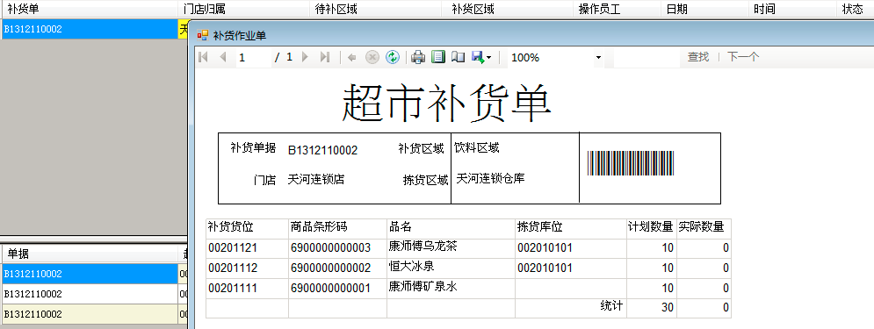This screenshot has width=874, height=329.
Task: Click 计划数量 column header in report
Action: click(652, 228)
